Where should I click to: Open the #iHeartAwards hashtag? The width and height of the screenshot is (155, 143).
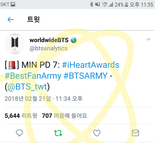pyautogui.click(x=91, y=65)
